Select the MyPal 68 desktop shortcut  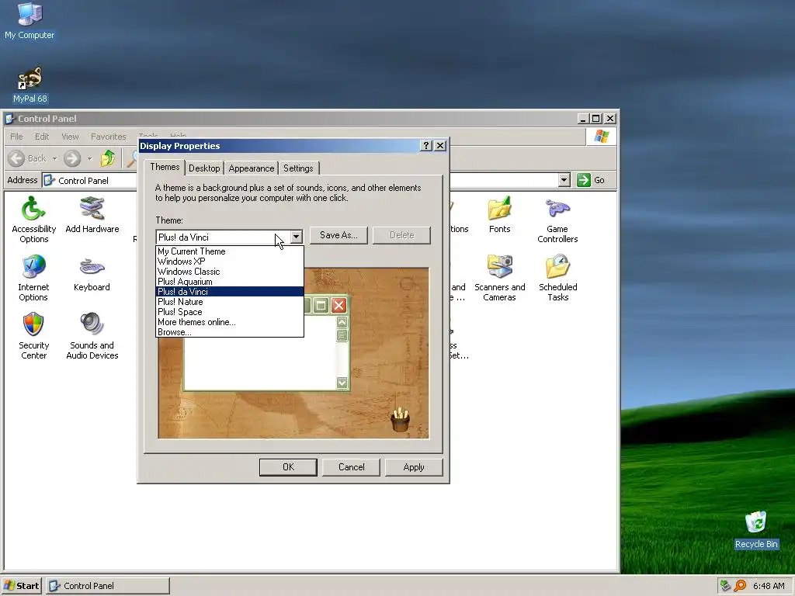[x=30, y=85]
